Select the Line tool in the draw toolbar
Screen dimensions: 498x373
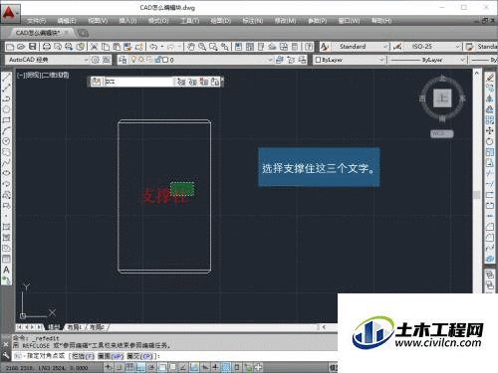coord(6,78)
